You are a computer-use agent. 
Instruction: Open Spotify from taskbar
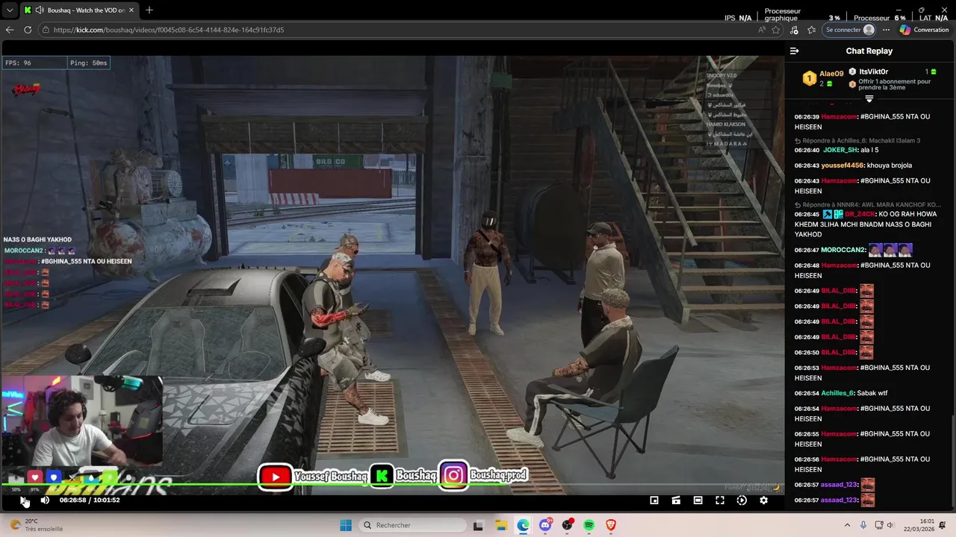point(589,525)
